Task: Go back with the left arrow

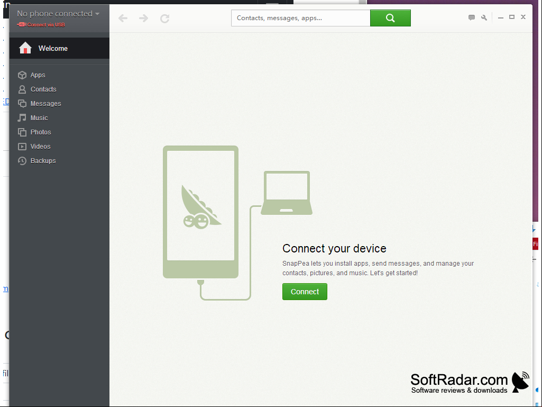Action: coord(123,18)
